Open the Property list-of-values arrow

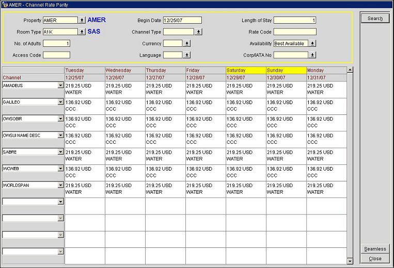[x=82, y=21]
